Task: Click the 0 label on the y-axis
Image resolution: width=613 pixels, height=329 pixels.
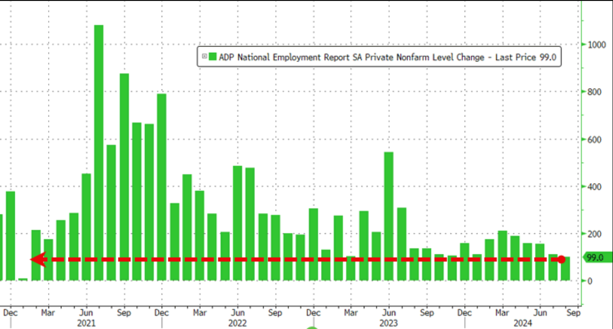Action: pyautogui.click(x=590, y=281)
